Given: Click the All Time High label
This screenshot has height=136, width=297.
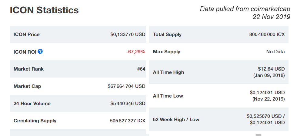Looking at the screenshot, I should [x=169, y=72].
